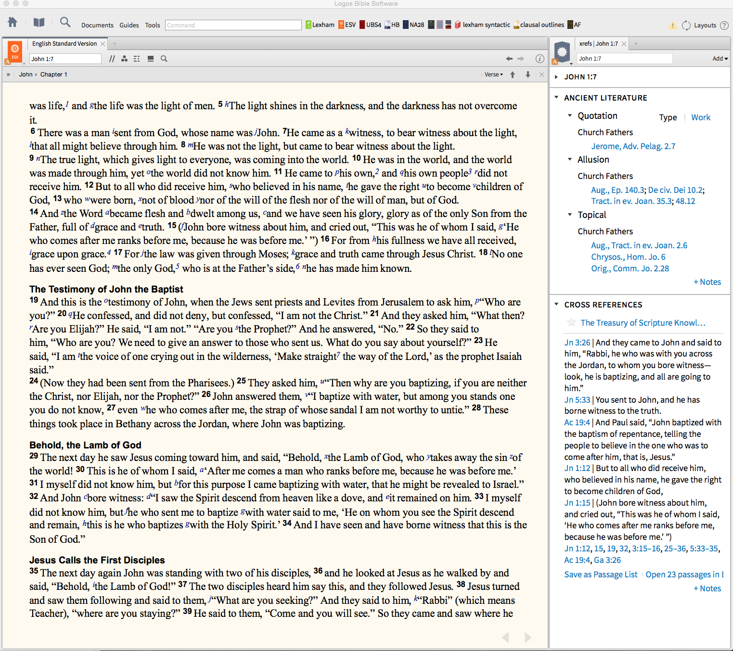Open the clausal outlines shortcut
The width and height of the screenshot is (733, 651).
coord(539,25)
